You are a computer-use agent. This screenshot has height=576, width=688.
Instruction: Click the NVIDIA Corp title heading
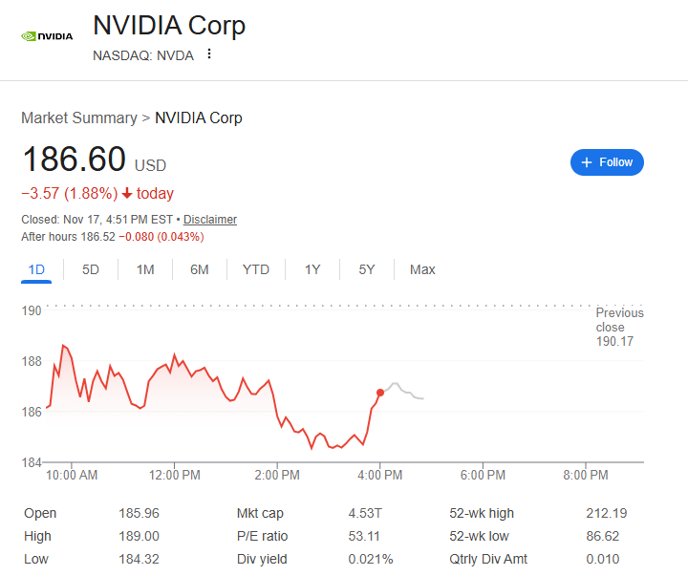coord(169,25)
